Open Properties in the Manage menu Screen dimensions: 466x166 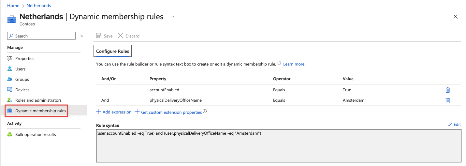tap(24, 59)
